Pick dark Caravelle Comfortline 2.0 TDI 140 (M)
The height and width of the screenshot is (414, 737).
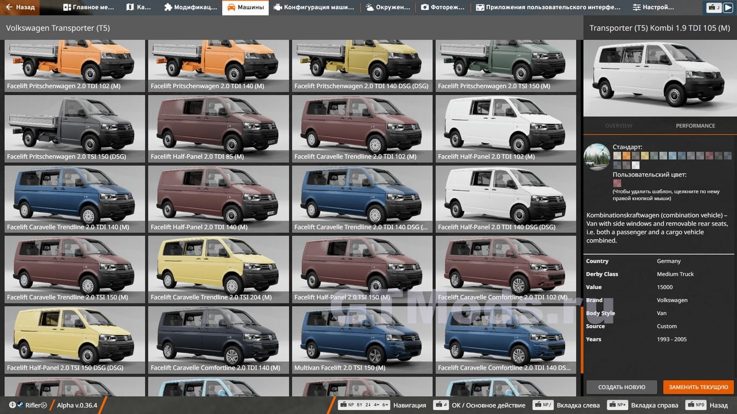219,340
